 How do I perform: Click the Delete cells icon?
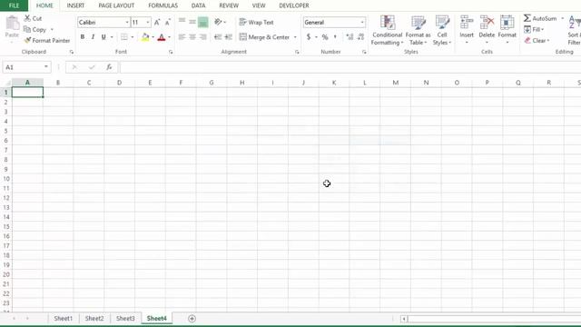[487, 23]
